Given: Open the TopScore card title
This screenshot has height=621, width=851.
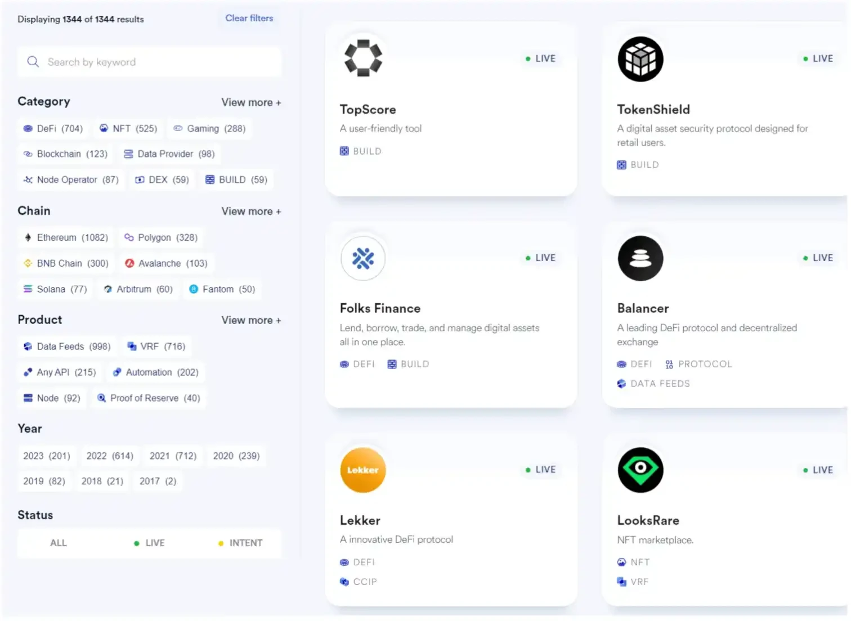Looking at the screenshot, I should [368, 110].
